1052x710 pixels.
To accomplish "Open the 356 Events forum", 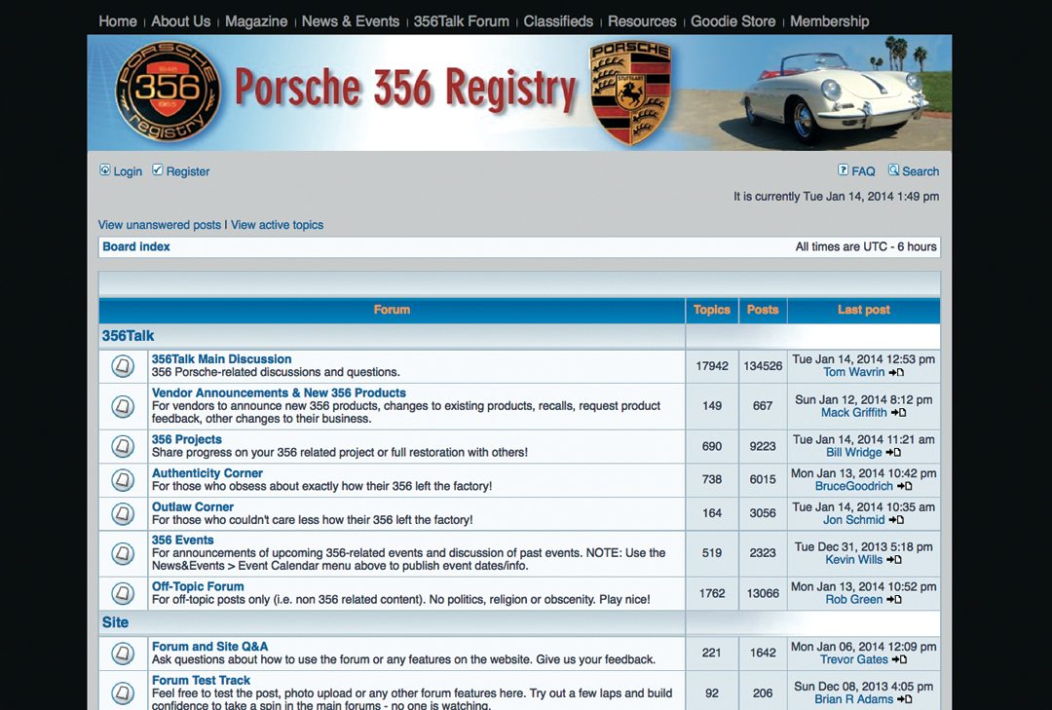I will (182, 540).
